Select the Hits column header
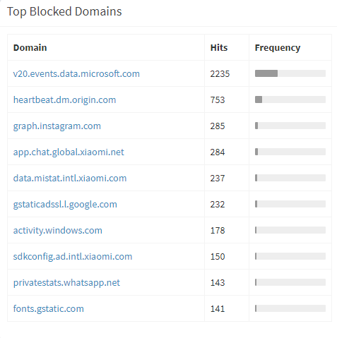Viewport: 337px width, 338px height. [x=219, y=47]
